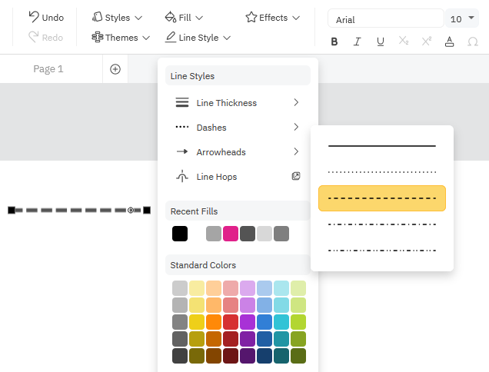Screen dimensions: 489x372
Task: Toggle italic text formatting
Action: click(357, 42)
